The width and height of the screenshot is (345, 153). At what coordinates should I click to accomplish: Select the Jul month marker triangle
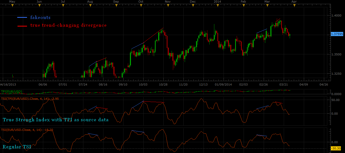coord(63,5)
